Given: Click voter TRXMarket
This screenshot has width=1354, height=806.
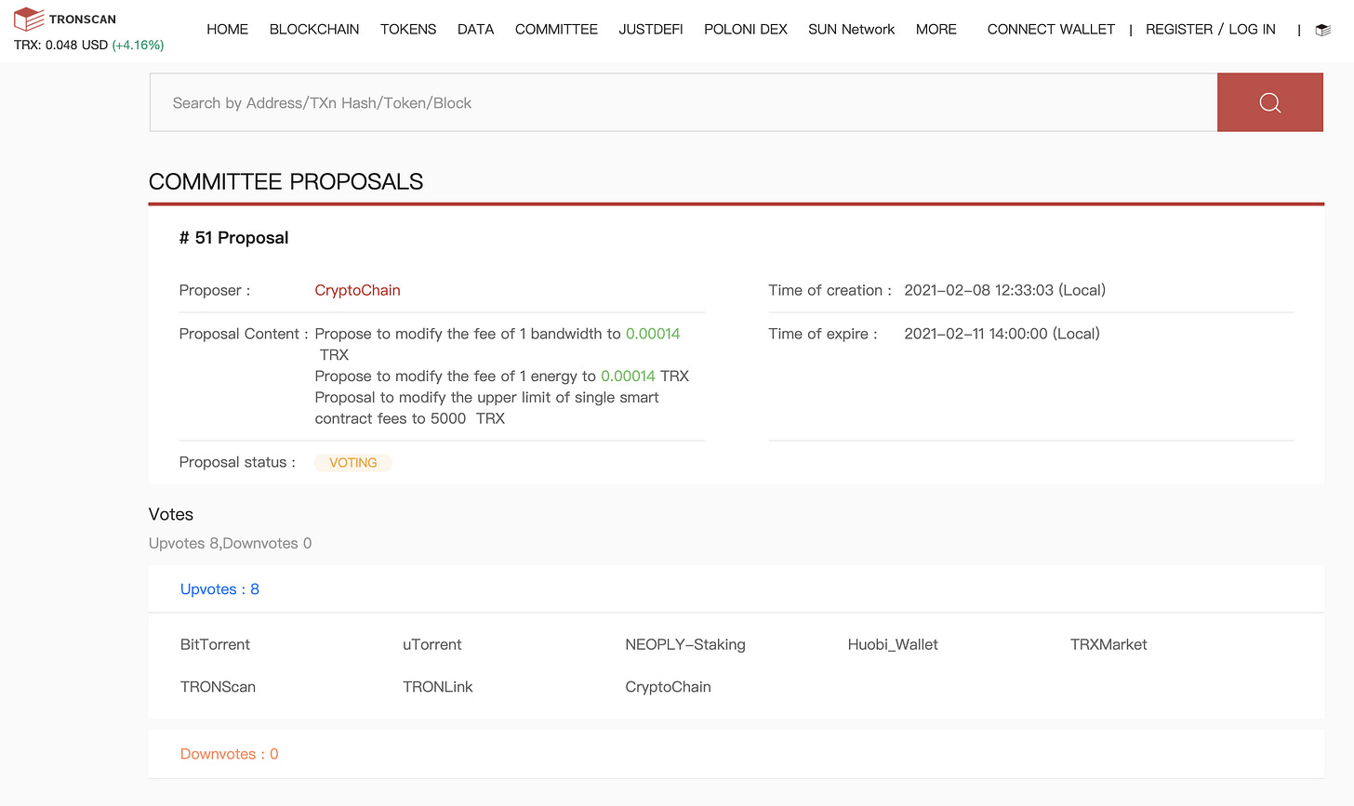Looking at the screenshot, I should click(1108, 644).
